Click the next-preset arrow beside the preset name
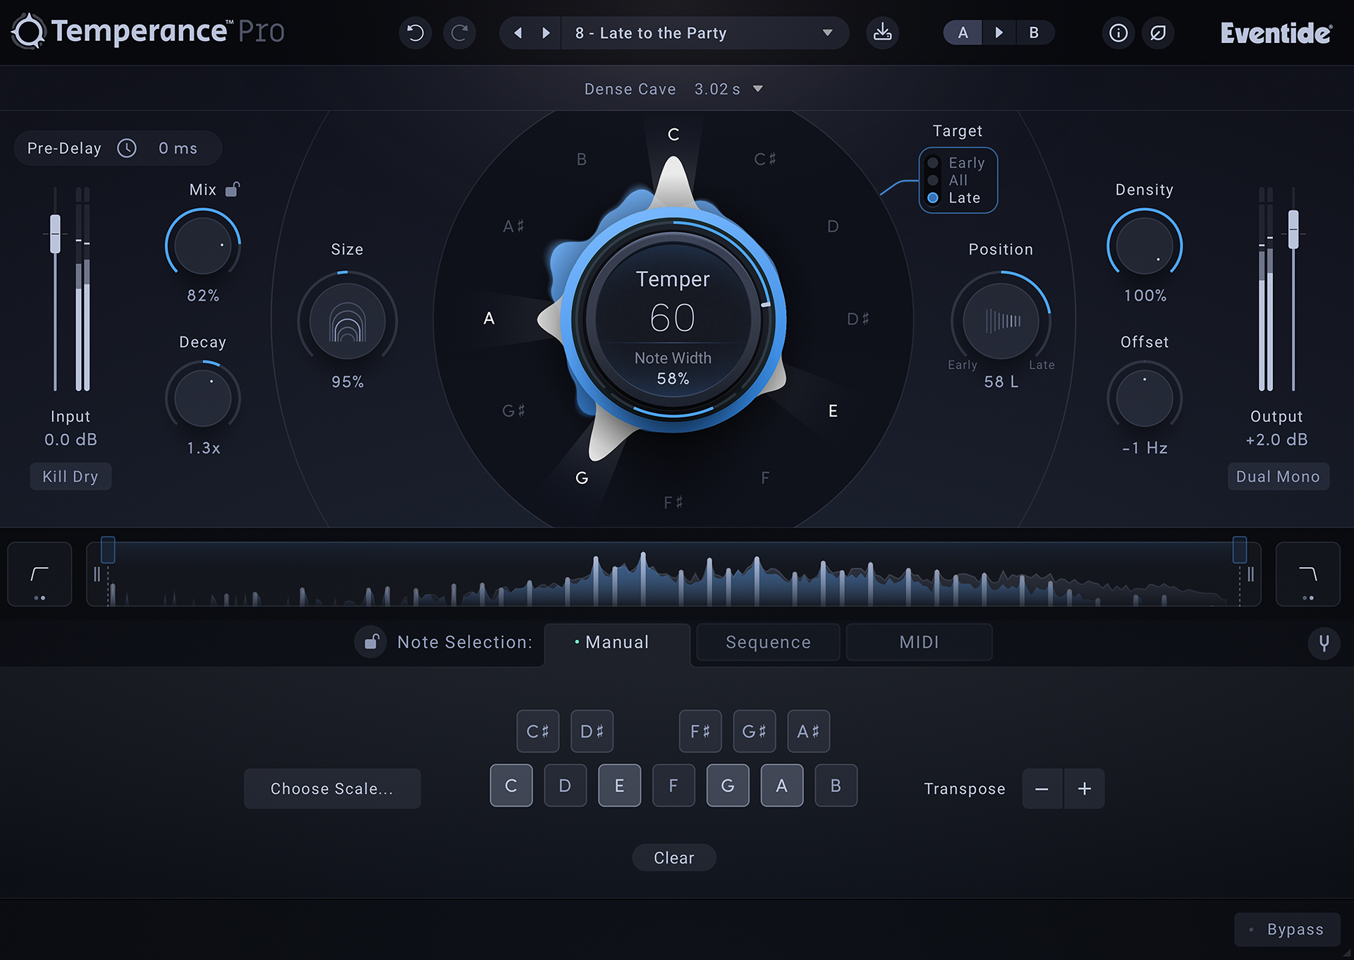1354x960 pixels. (x=546, y=32)
